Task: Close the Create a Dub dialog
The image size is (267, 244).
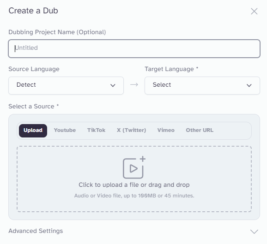Action: click(254, 12)
